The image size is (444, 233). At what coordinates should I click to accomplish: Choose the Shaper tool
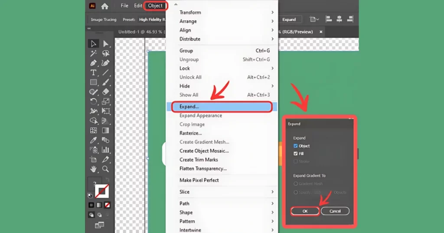(94, 92)
